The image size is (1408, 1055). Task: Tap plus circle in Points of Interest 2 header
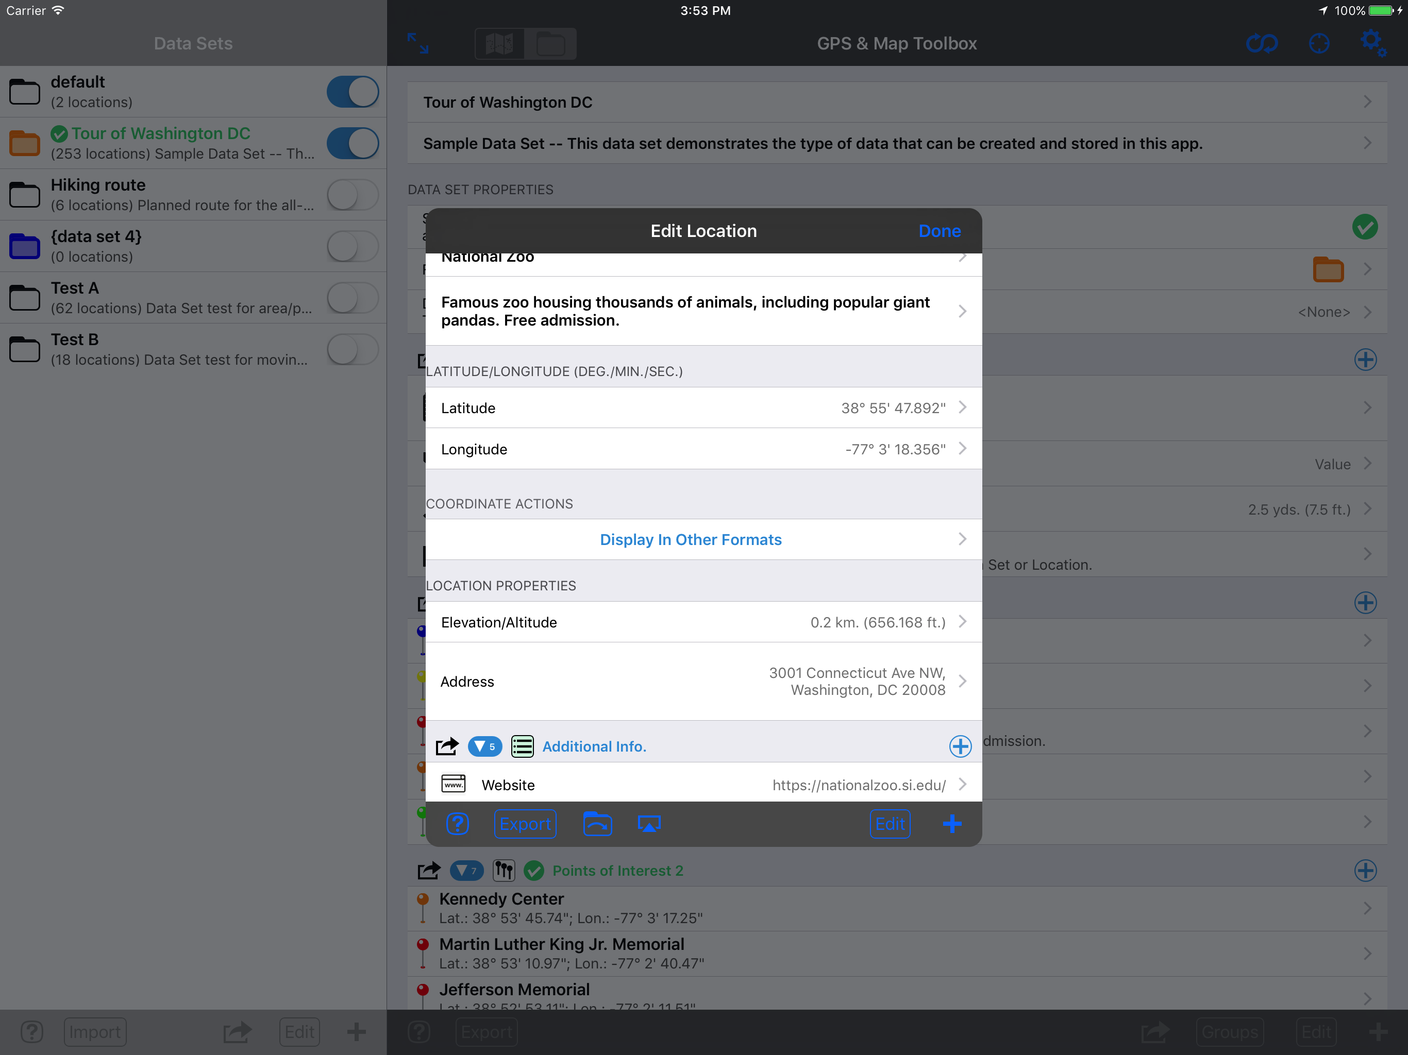pyautogui.click(x=1365, y=870)
